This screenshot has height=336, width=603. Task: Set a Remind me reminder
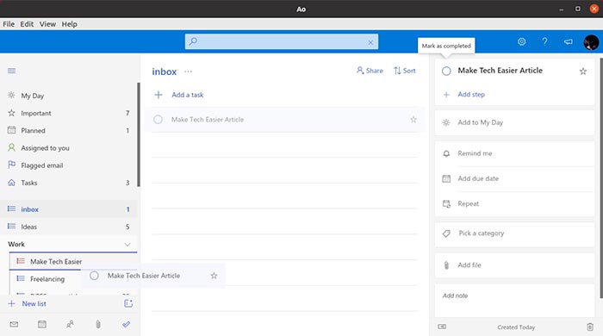pos(514,153)
